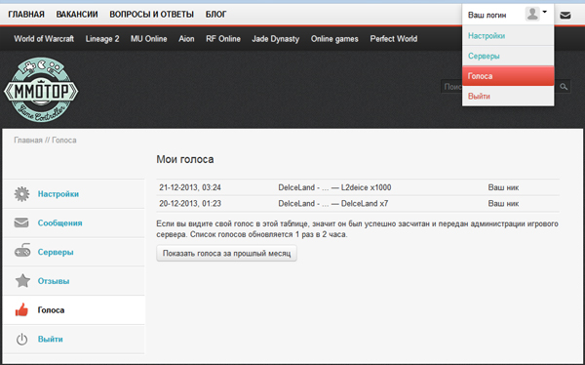
Task: Click the star icon beside Отзывы
Action: click(x=22, y=280)
